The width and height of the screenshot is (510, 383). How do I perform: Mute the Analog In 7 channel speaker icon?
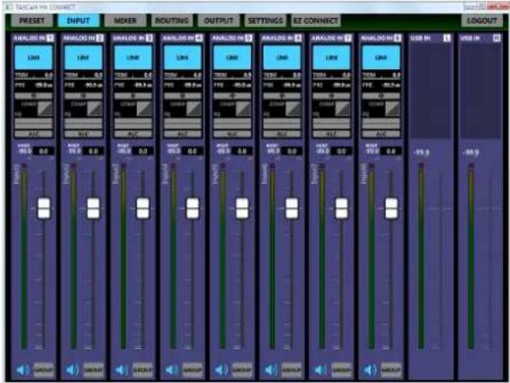click(321, 369)
